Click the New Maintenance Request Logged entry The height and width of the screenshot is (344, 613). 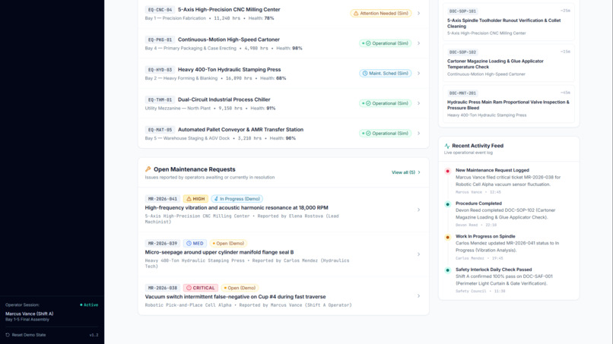509,181
